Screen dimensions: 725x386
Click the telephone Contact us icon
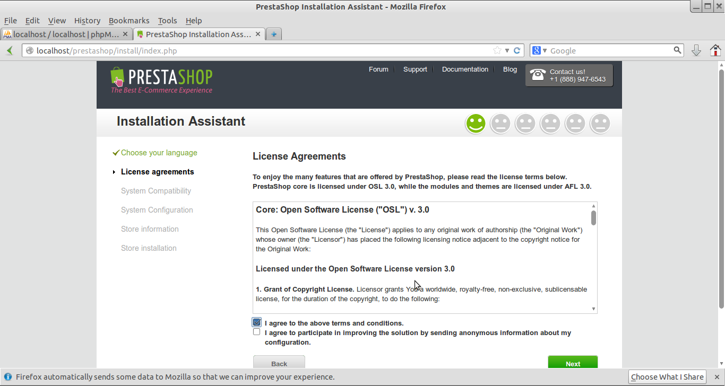pos(538,75)
